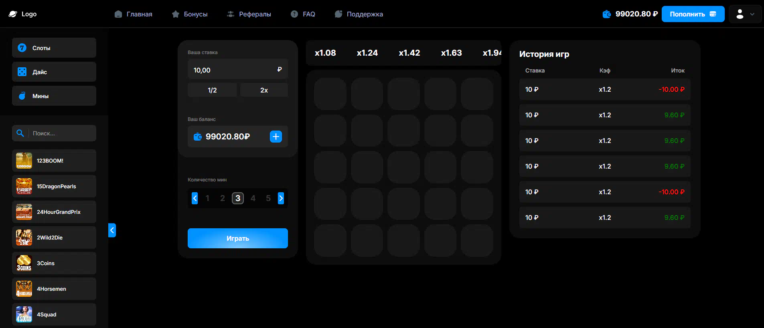Click the wallet icon in top header
Image resolution: width=764 pixels, height=328 pixels.
click(x=607, y=14)
